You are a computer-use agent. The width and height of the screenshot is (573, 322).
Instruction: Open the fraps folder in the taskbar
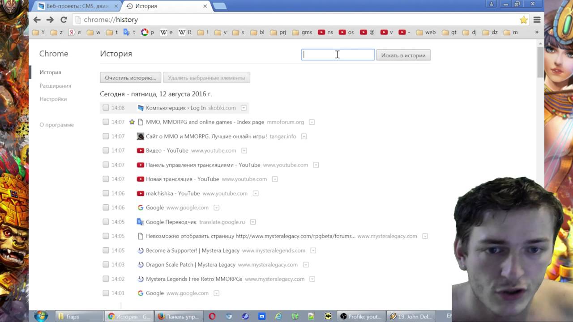coord(80,316)
